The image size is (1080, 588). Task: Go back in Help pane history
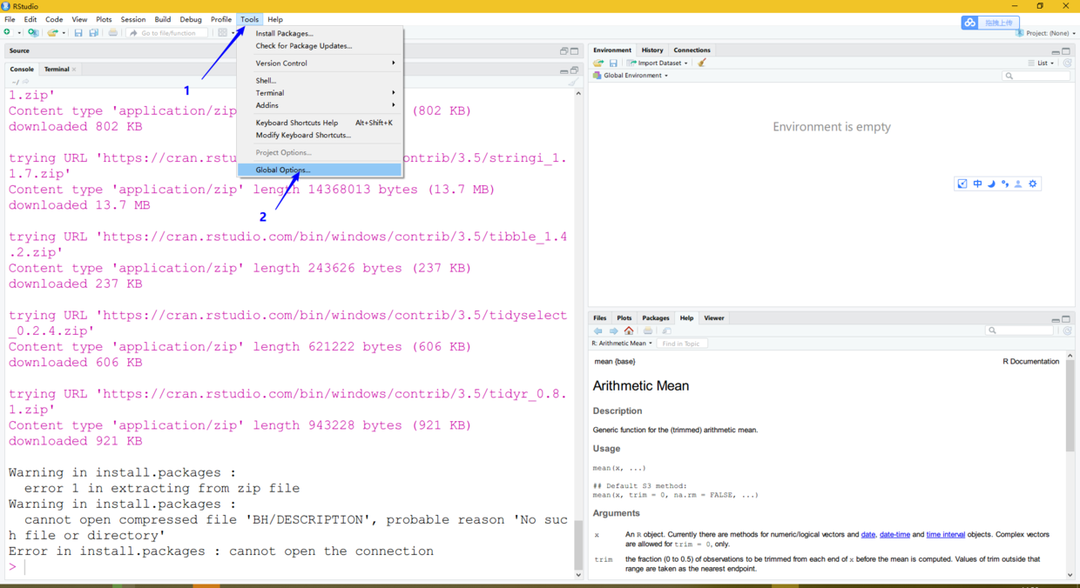(x=598, y=331)
